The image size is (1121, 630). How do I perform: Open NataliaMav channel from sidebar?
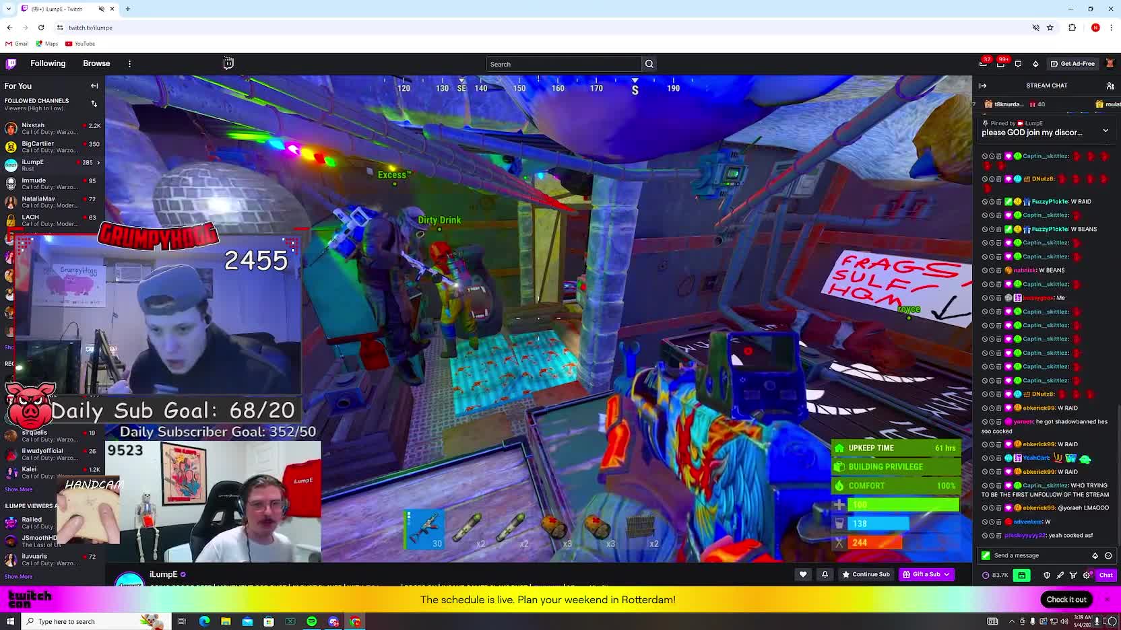click(x=52, y=202)
